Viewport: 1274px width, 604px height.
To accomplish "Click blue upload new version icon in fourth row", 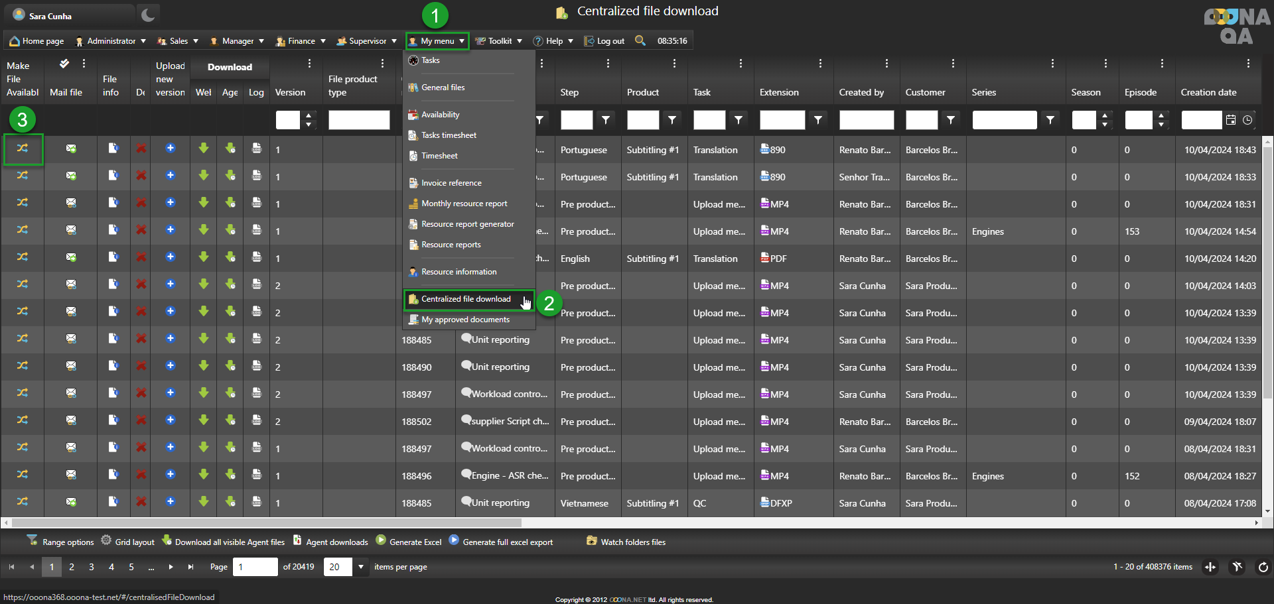I will pyautogui.click(x=171, y=230).
